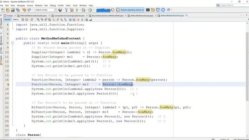Click the Shift Line Right icon

pos(74,19)
